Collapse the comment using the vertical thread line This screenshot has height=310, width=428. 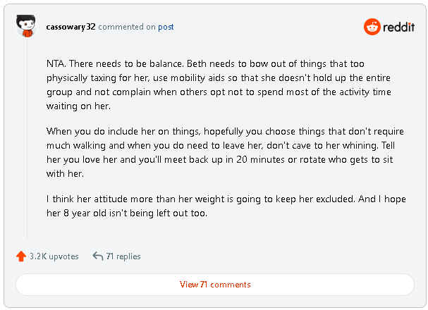pos(27,139)
